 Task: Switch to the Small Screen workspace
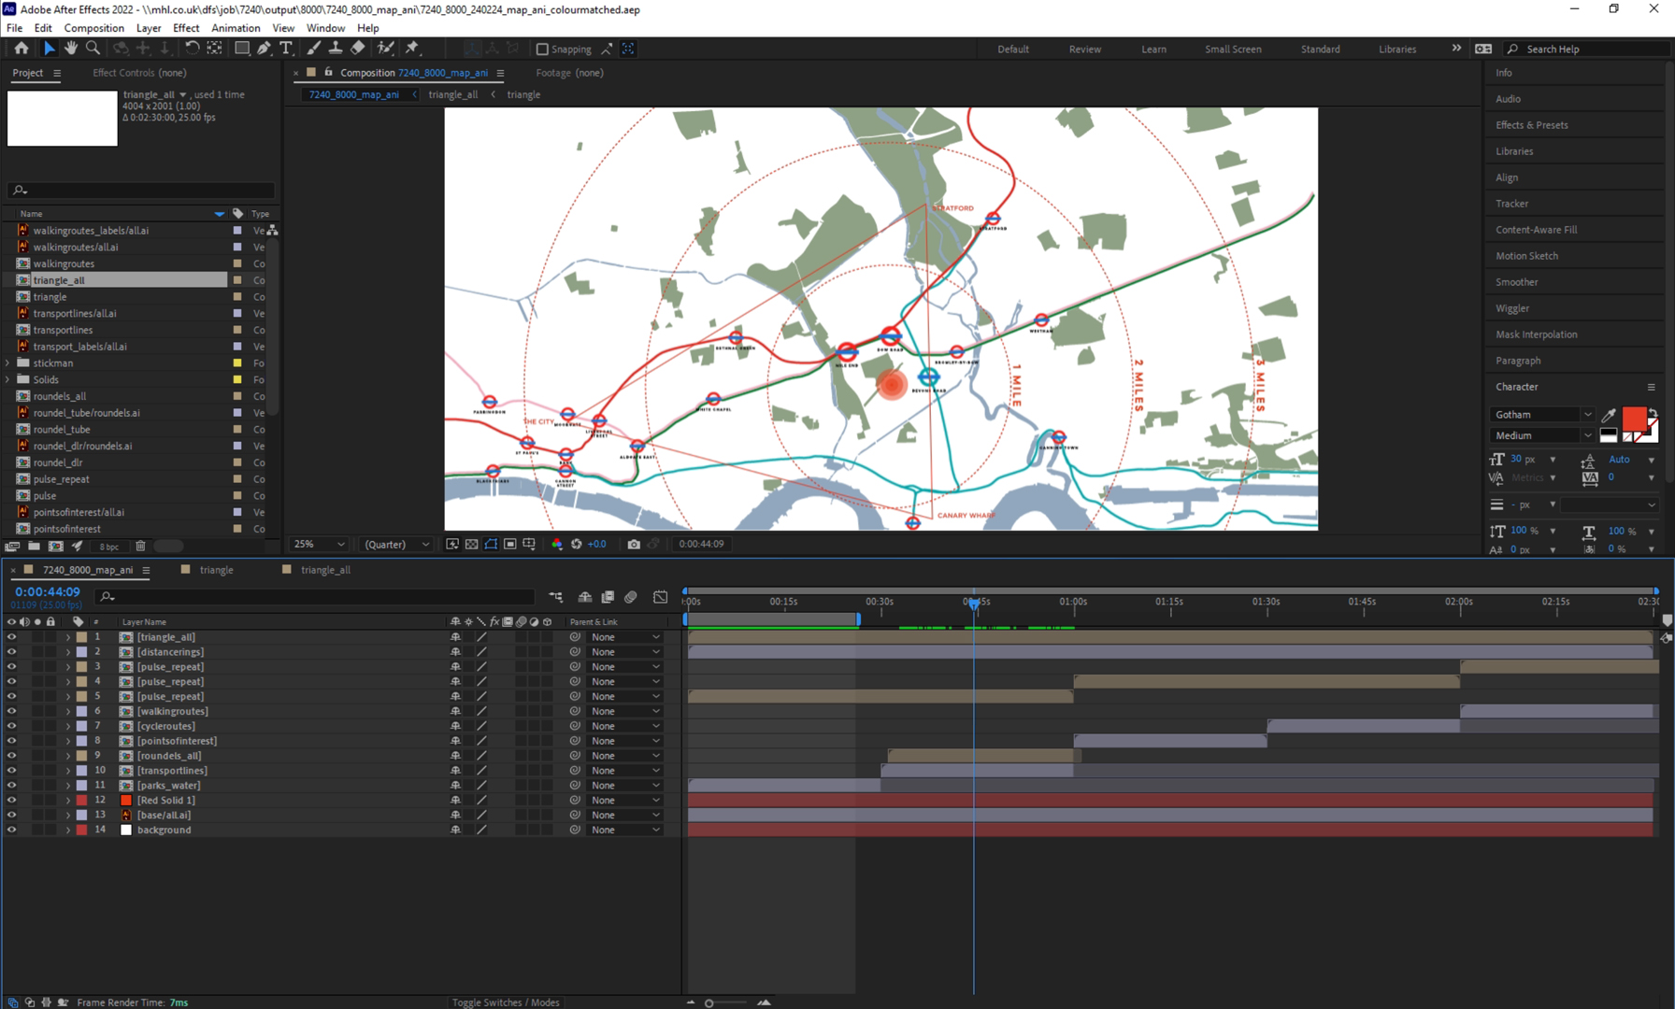click(1233, 49)
